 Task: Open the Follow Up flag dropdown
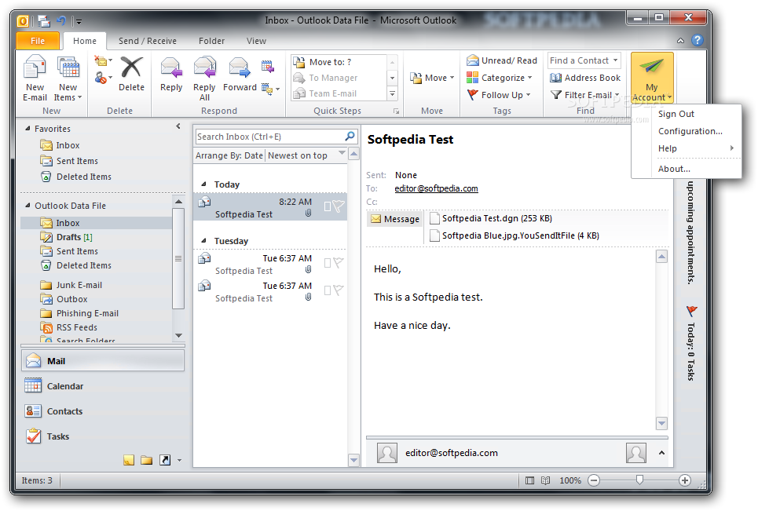[x=499, y=95]
